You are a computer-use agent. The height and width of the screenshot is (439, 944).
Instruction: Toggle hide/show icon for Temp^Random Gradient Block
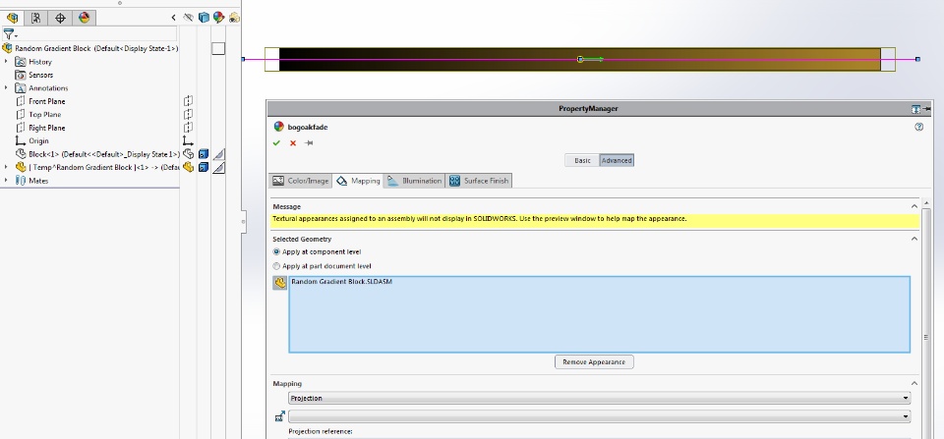pos(189,167)
